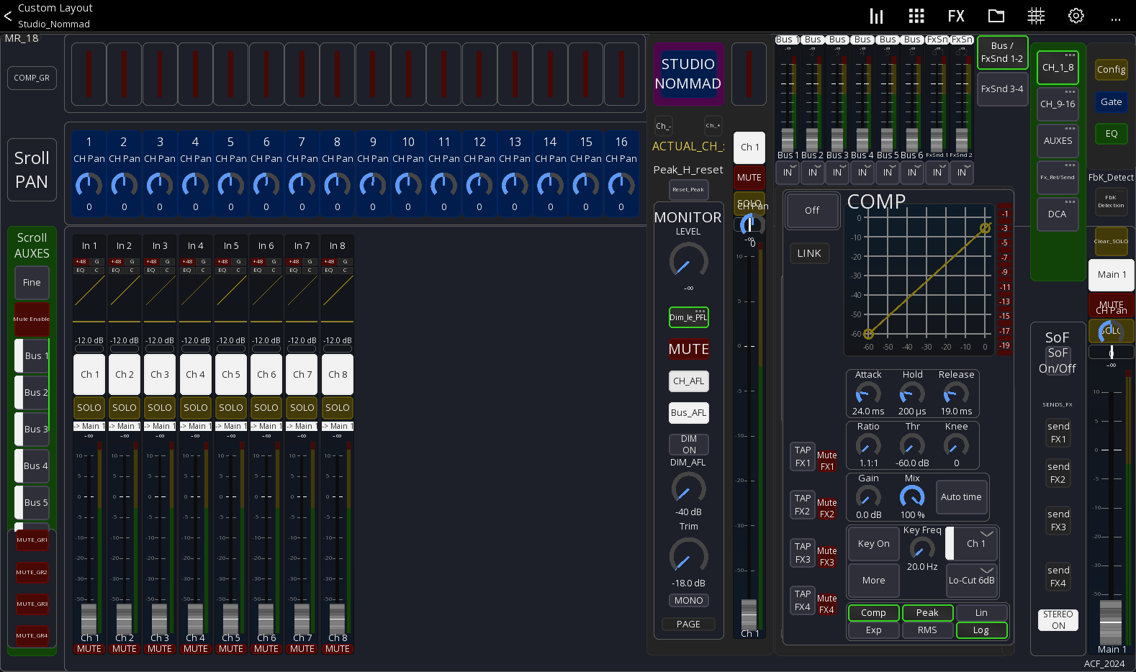Open the routing matrix grid icon
The width and height of the screenshot is (1136, 672).
pos(1036,16)
